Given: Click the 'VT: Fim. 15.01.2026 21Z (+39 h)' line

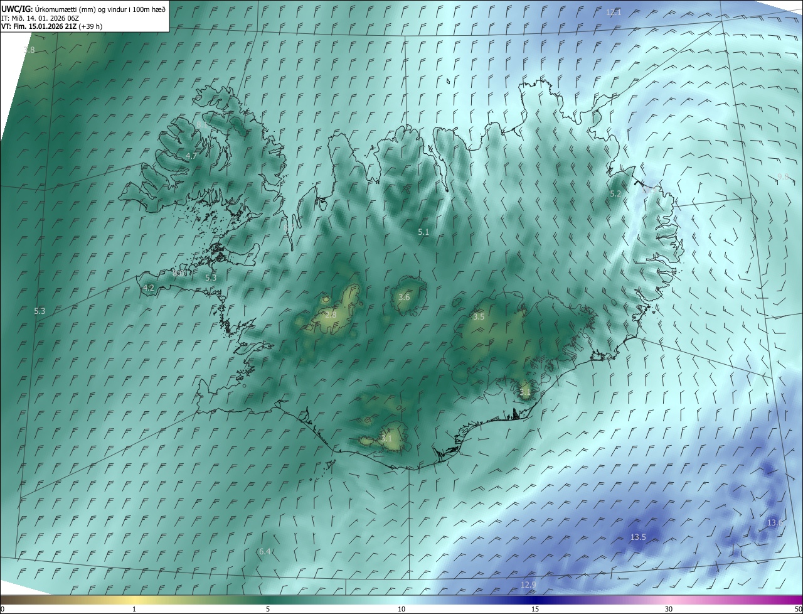Looking at the screenshot, I should (x=51, y=26).
